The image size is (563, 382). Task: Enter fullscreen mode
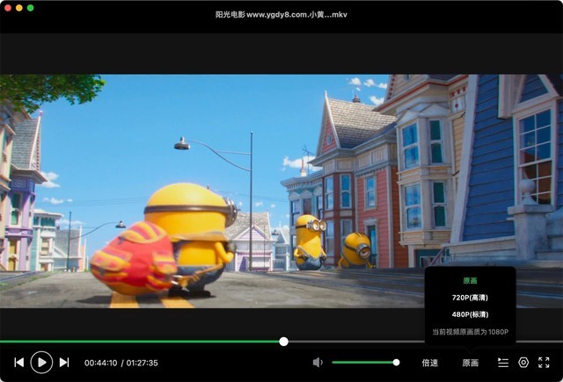544,363
